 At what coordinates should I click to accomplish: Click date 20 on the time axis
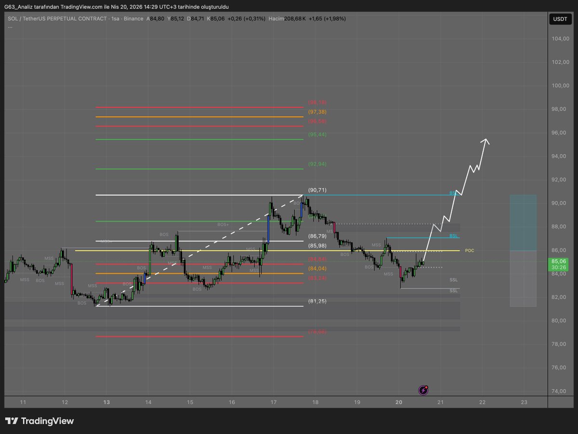pyautogui.click(x=399, y=402)
